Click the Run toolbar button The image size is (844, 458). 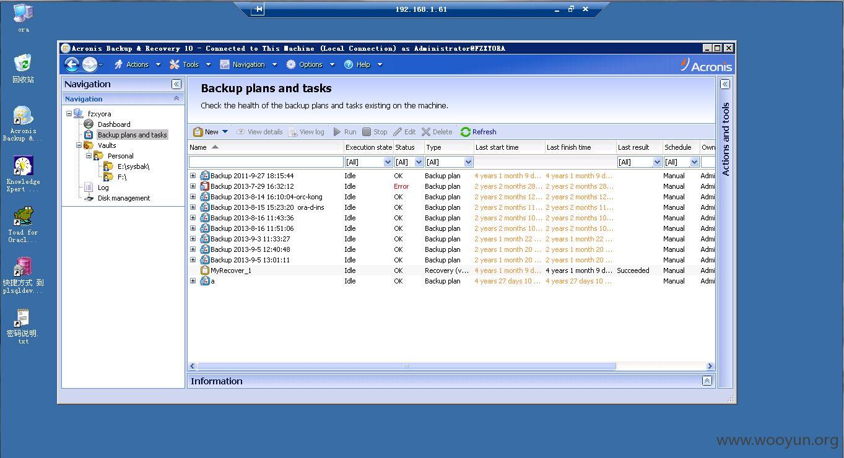(344, 132)
